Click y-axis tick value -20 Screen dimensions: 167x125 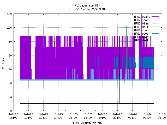[9, 111]
